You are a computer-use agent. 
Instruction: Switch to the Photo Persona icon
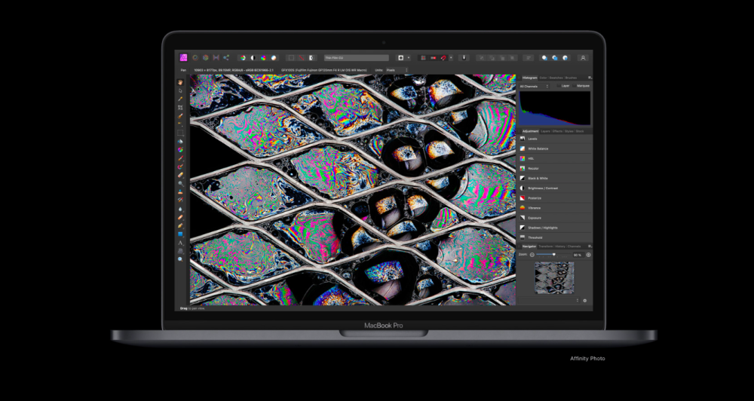pyautogui.click(x=184, y=58)
